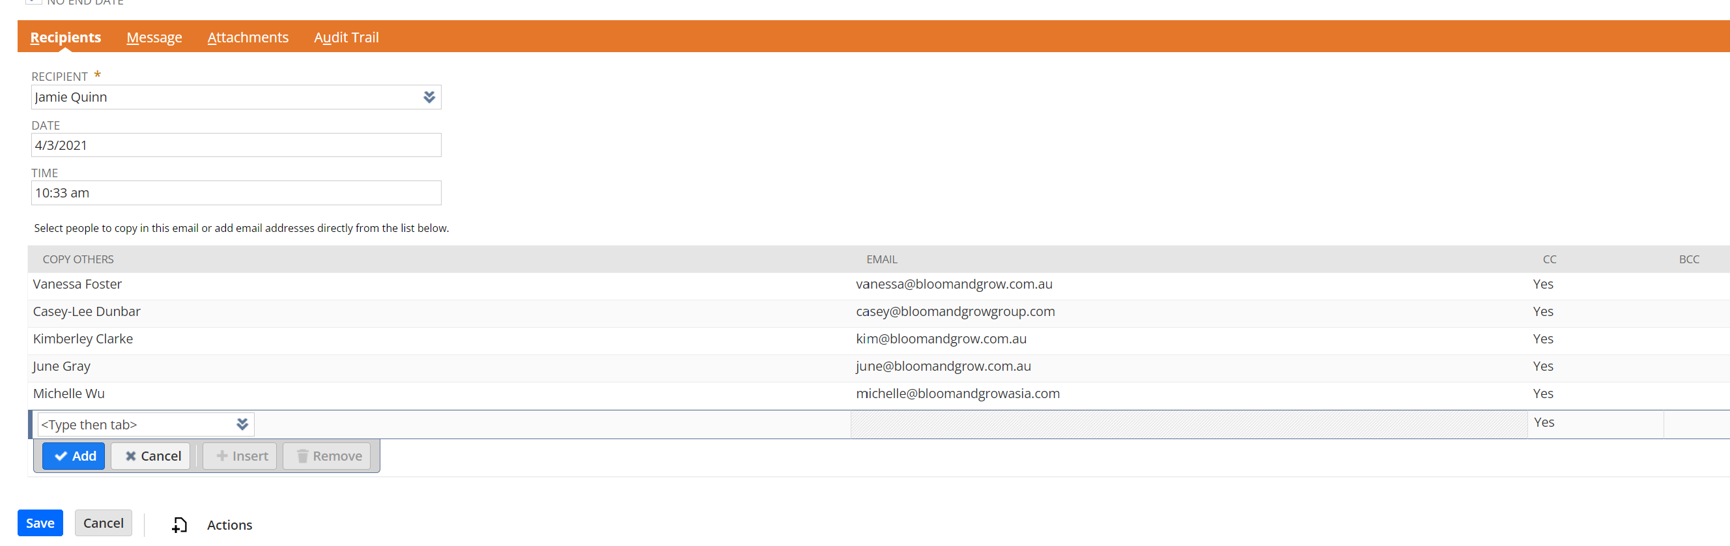The width and height of the screenshot is (1730, 546).
Task: Save the email record
Action: [40, 523]
